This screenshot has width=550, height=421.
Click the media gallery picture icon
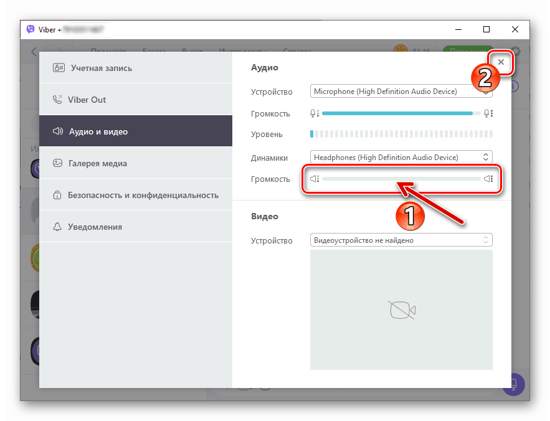click(57, 163)
